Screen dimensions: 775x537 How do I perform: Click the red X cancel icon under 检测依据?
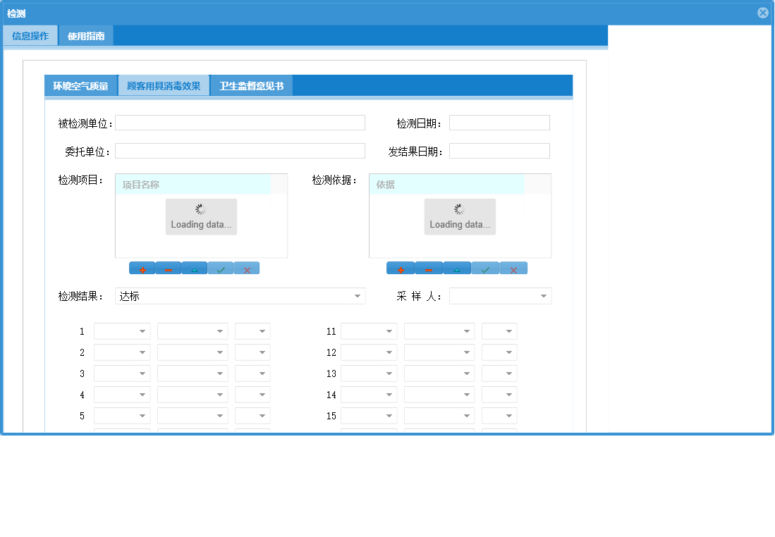click(x=513, y=268)
